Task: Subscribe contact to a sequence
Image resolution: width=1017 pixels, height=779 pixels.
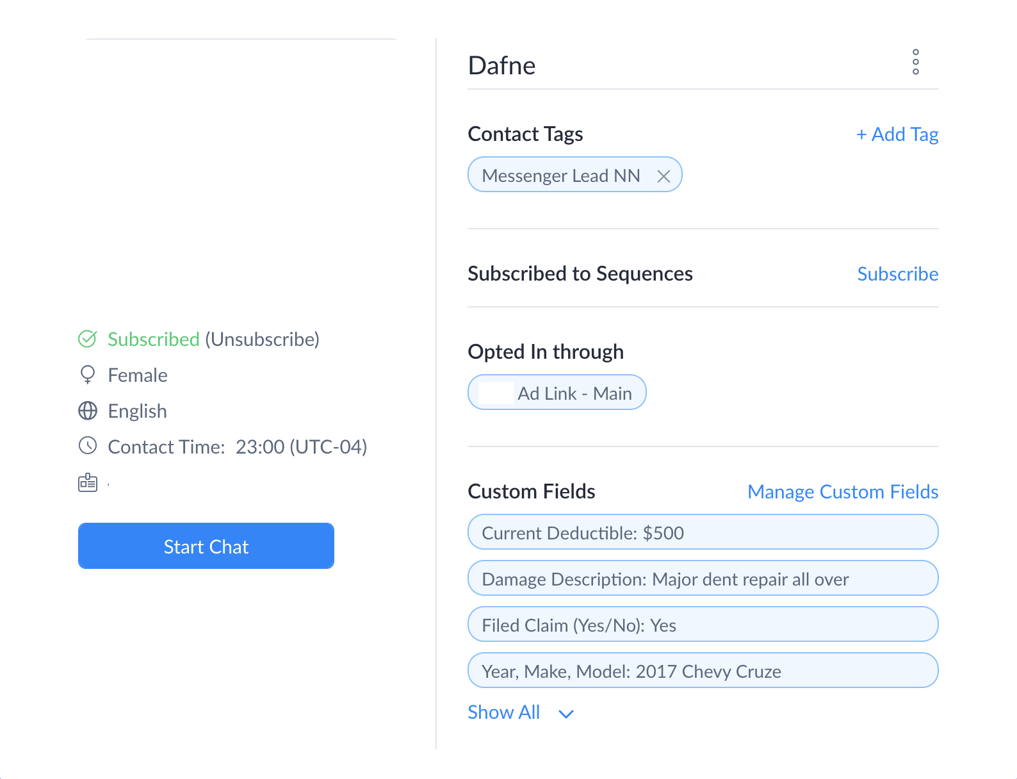Action: (897, 274)
